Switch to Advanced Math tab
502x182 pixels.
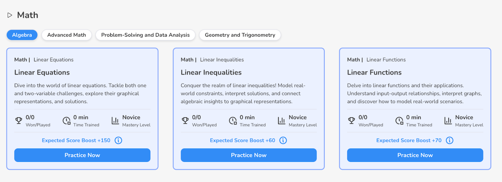click(67, 35)
